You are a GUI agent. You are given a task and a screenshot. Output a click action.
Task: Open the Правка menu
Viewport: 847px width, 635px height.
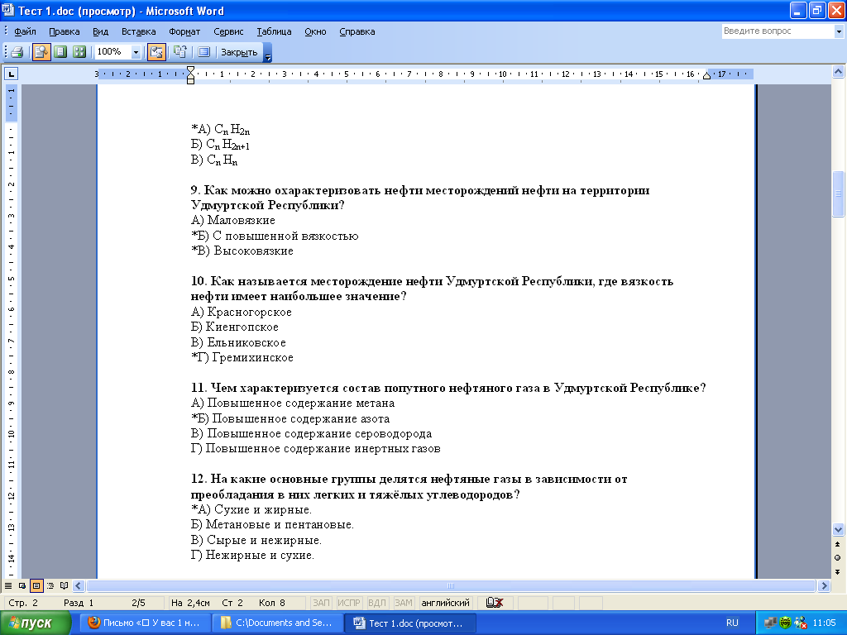point(65,31)
